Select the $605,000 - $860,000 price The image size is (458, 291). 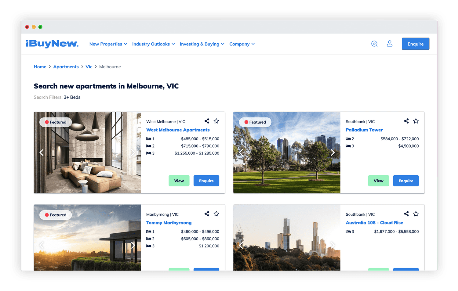pyautogui.click(x=200, y=239)
